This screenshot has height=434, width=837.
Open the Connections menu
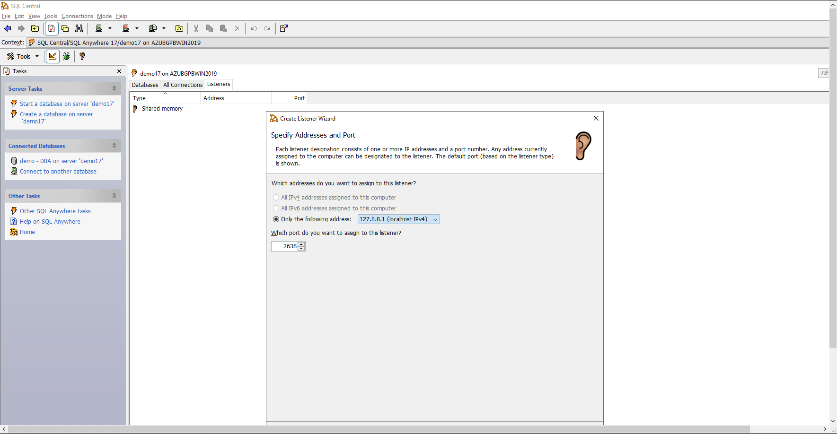click(x=77, y=16)
